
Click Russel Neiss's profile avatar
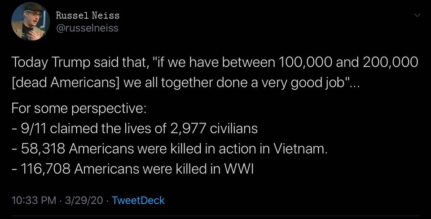(x=30, y=21)
